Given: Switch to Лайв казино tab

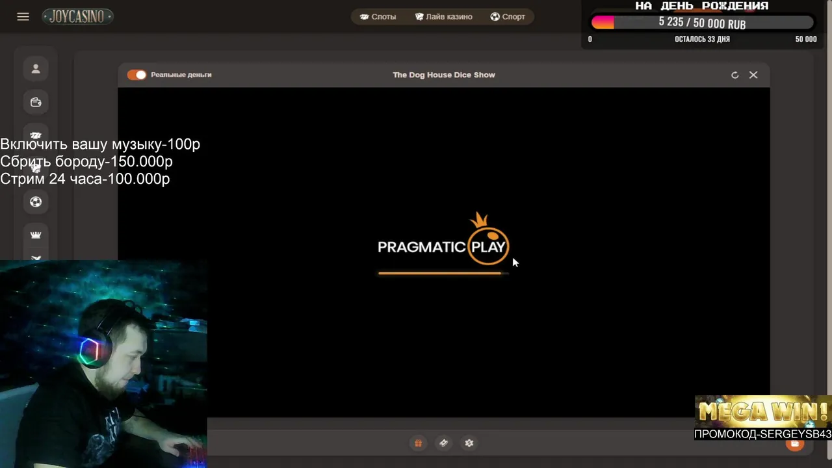Looking at the screenshot, I should (444, 17).
